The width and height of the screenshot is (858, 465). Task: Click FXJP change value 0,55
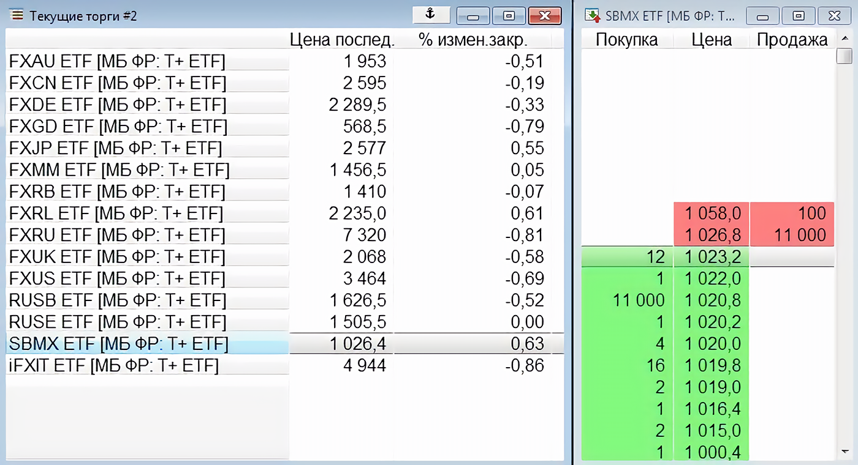(x=528, y=148)
